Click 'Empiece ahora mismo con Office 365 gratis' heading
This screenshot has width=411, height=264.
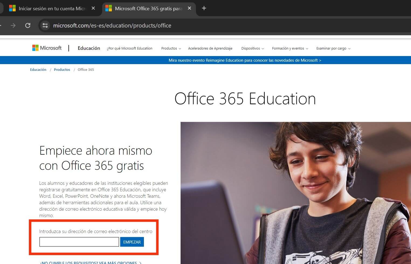(x=96, y=158)
